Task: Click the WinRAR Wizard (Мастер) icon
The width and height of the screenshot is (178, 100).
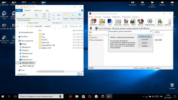Action: (x=140, y=22)
